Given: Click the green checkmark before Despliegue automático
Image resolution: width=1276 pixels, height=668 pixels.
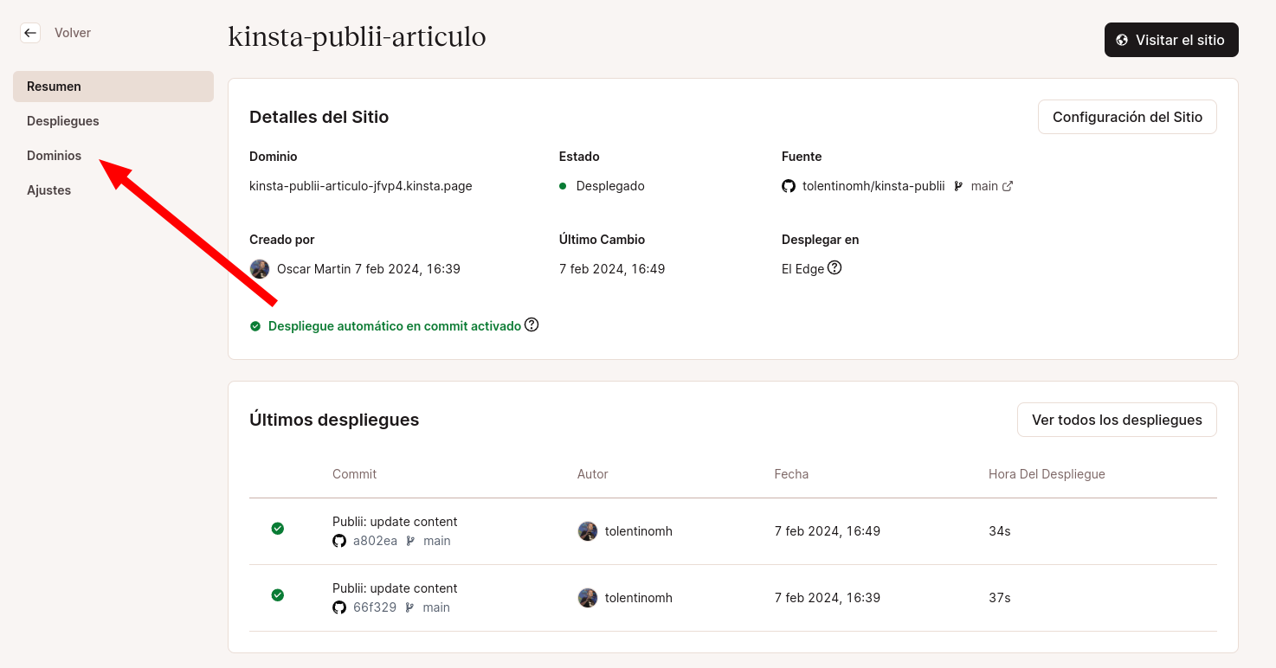Looking at the screenshot, I should (x=255, y=326).
